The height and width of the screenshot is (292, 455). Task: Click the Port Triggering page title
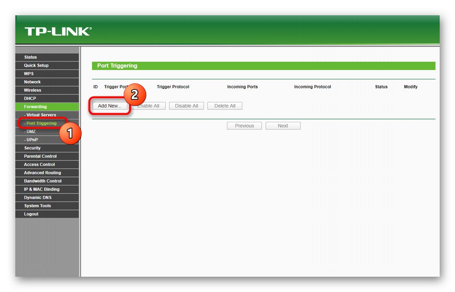coord(117,66)
